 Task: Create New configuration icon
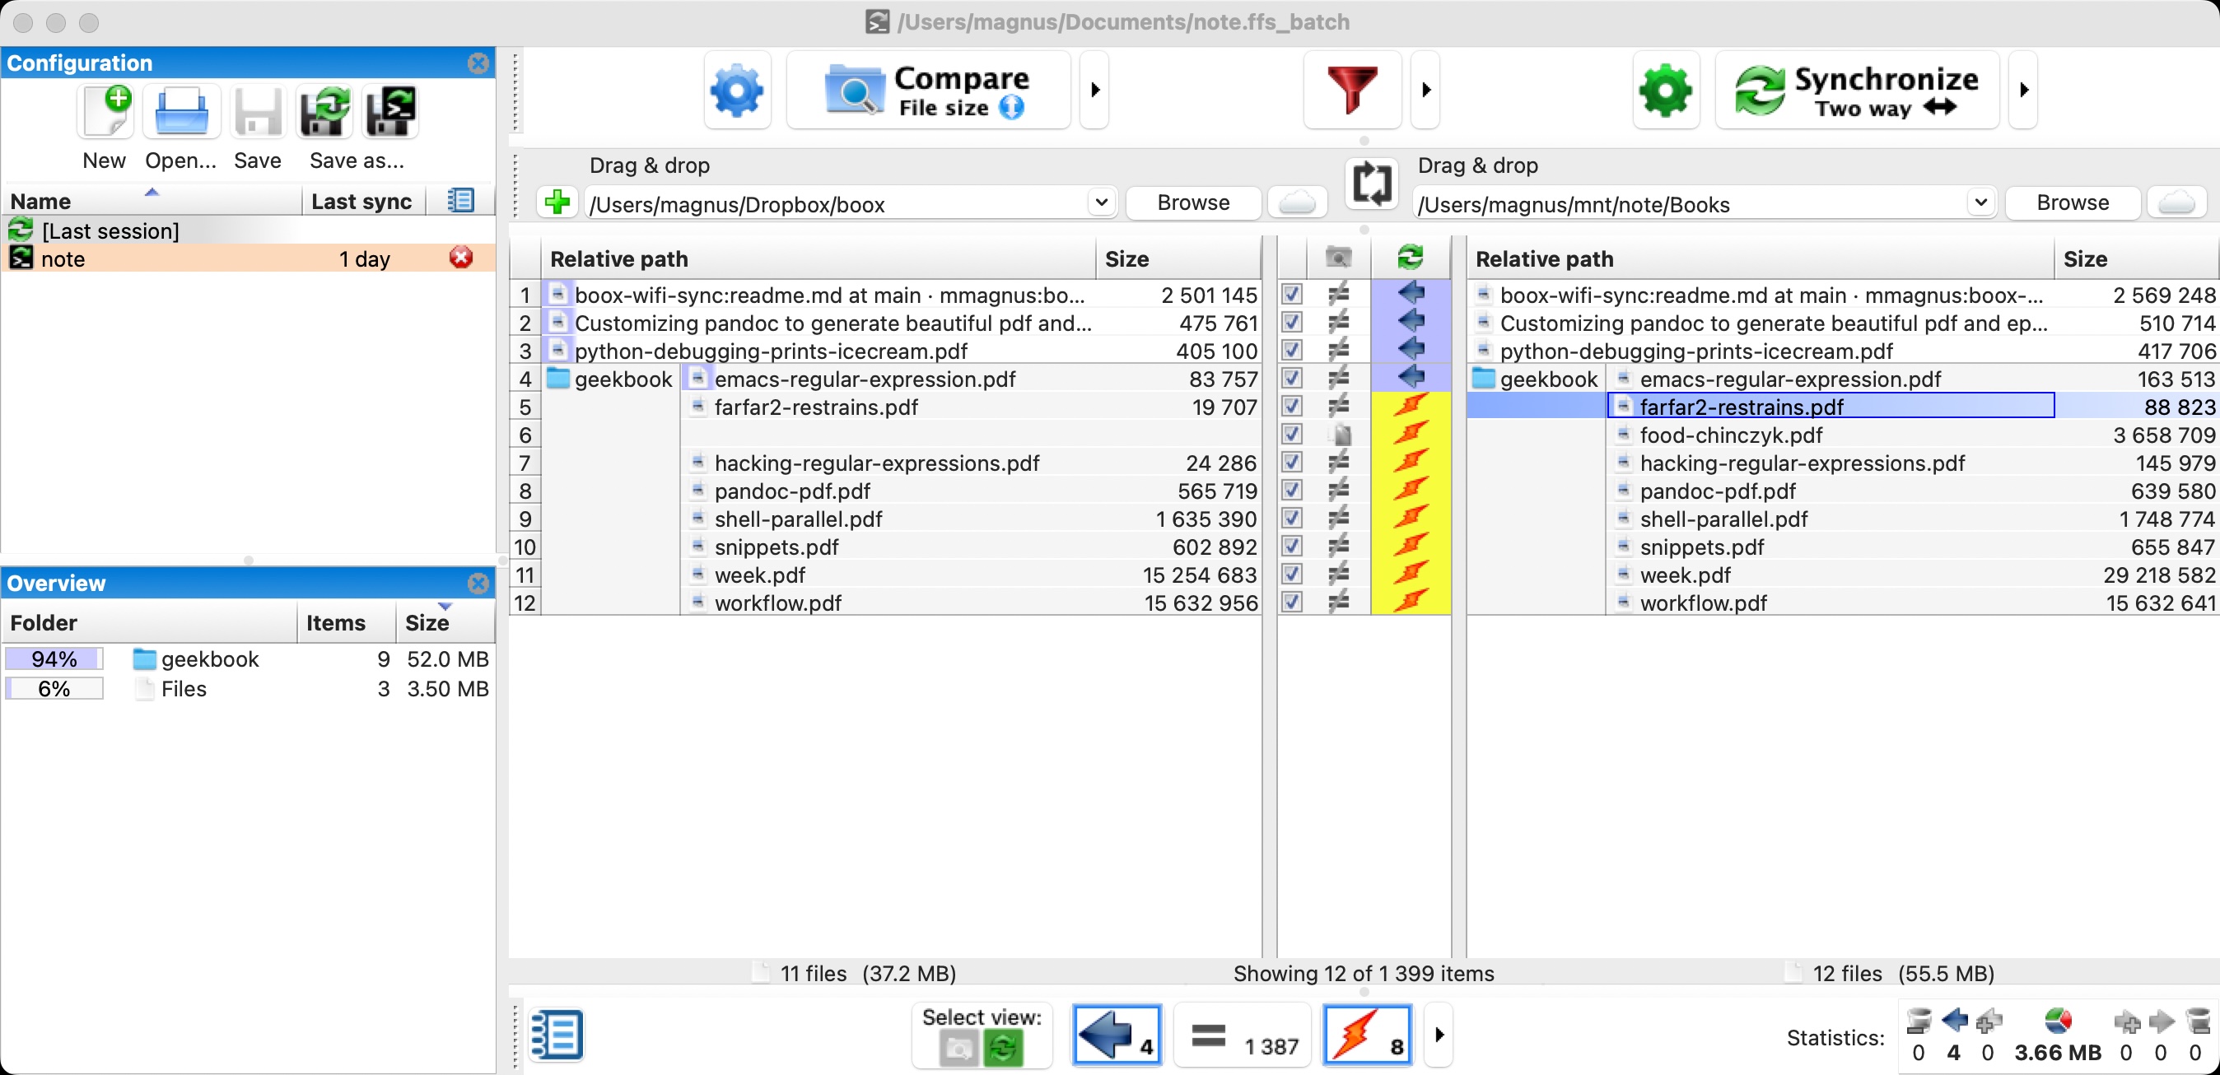coord(105,113)
